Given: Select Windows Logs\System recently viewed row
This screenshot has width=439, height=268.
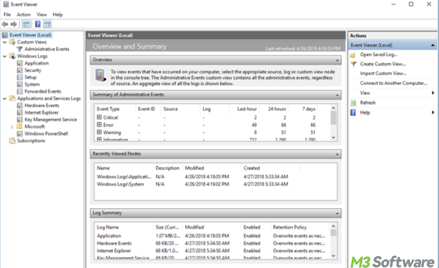Looking at the screenshot, I should (216, 185).
